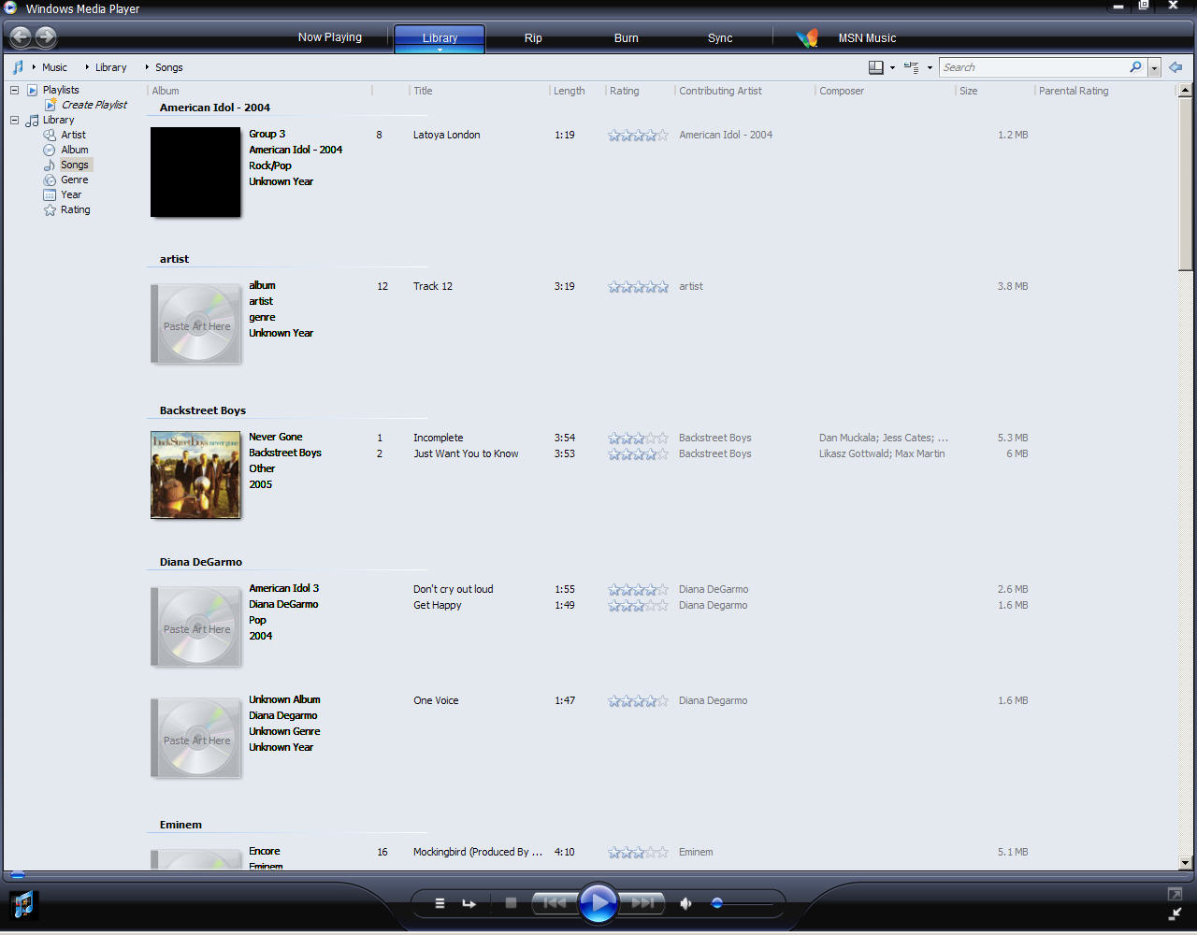Switch to full screen view icon
This screenshot has width=1197, height=935.
tap(1175, 895)
